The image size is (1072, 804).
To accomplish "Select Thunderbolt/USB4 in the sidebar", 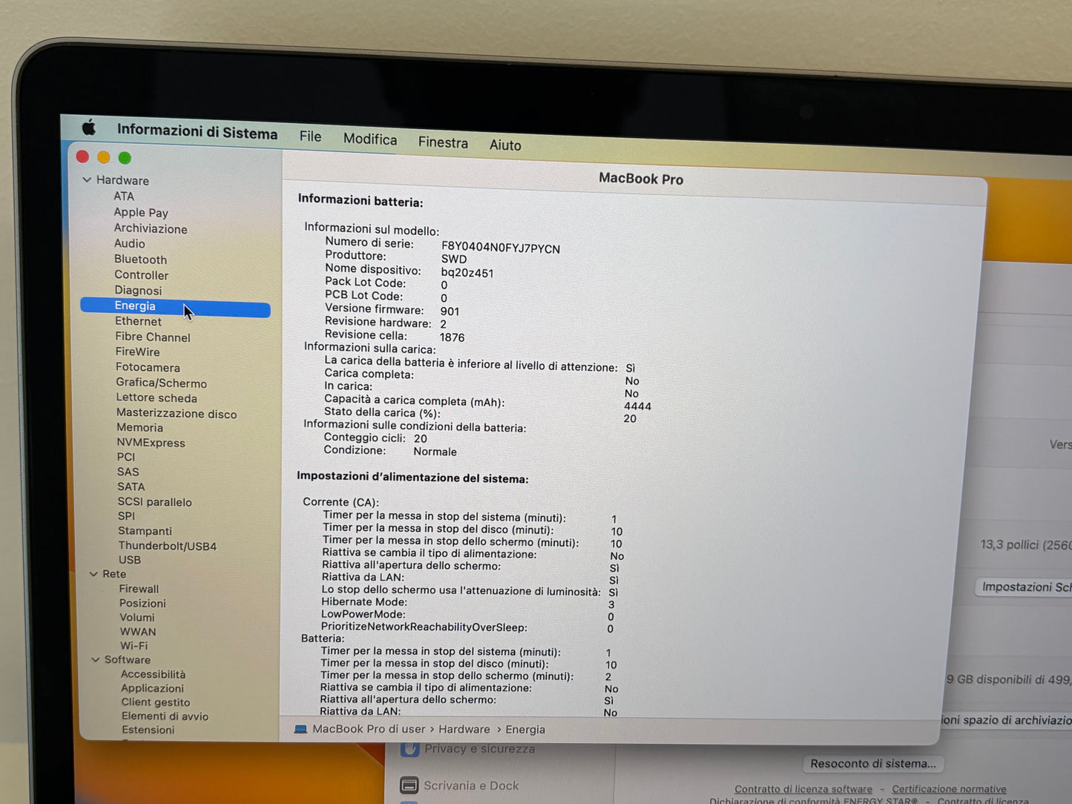I will tap(167, 546).
